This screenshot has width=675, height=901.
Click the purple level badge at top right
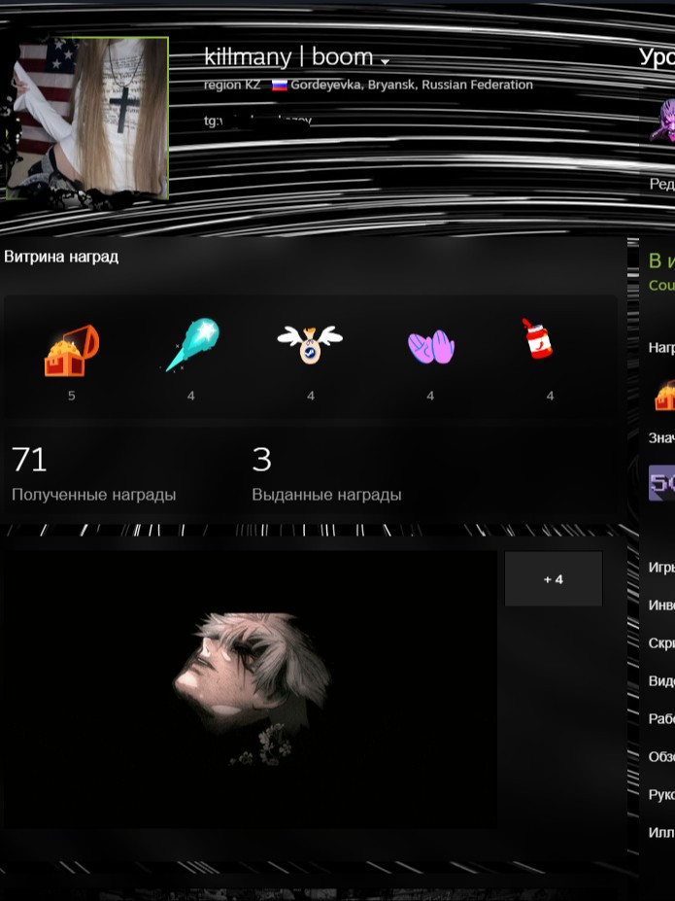tap(663, 120)
